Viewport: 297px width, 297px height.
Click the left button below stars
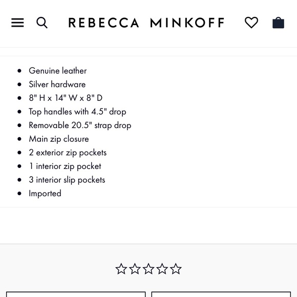[x=76, y=294]
